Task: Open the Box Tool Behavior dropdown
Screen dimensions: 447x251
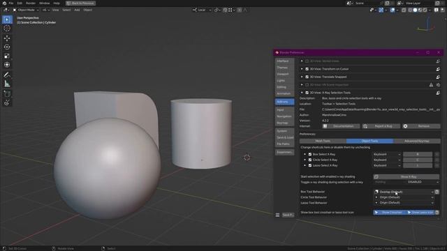Action: [x=404, y=192]
